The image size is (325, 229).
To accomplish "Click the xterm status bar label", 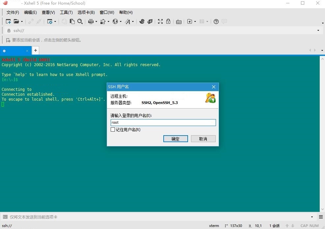I will coord(214,226).
